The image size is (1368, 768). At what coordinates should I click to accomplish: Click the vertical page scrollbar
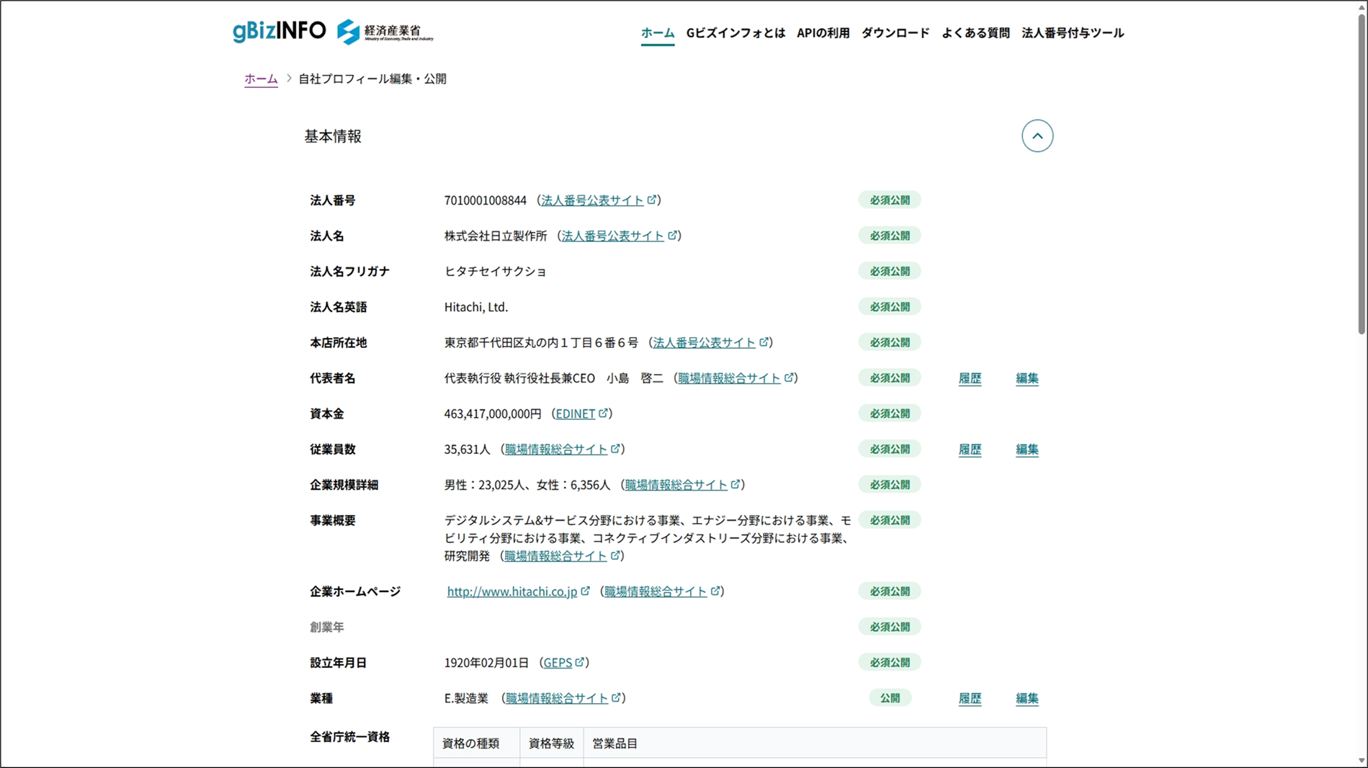point(1361,173)
